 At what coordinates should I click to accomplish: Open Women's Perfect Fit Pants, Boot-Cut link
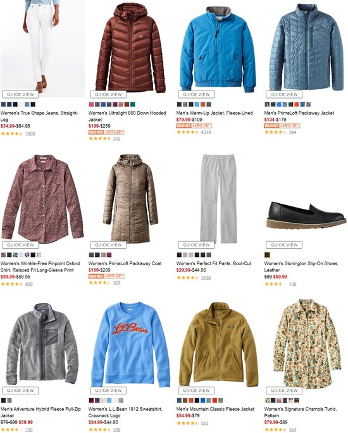(x=214, y=263)
